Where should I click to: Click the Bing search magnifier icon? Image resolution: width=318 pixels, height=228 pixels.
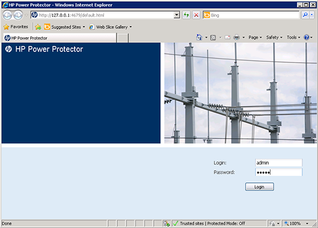pyautogui.click(x=305, y=15)
